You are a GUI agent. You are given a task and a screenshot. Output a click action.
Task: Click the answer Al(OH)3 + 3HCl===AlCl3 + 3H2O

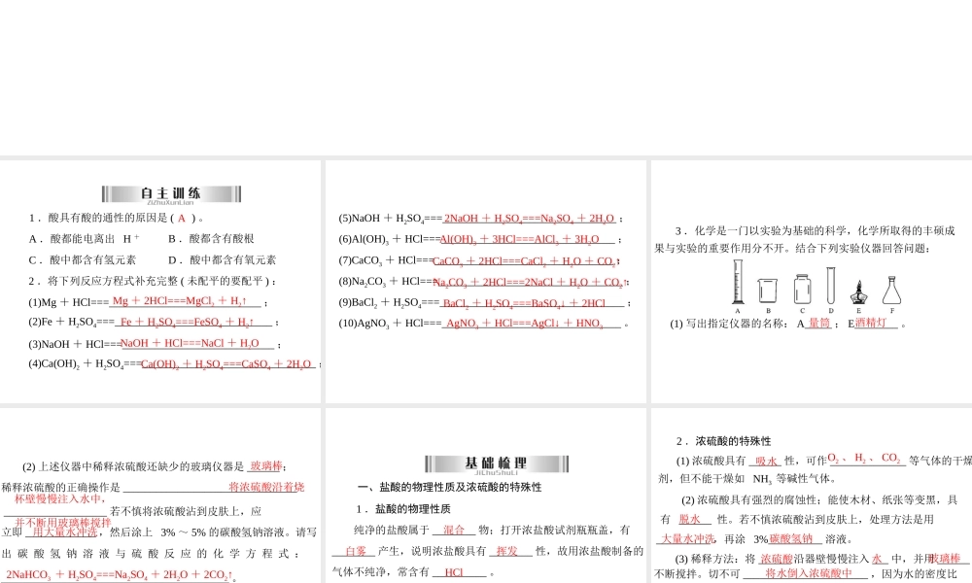point(519,239)
